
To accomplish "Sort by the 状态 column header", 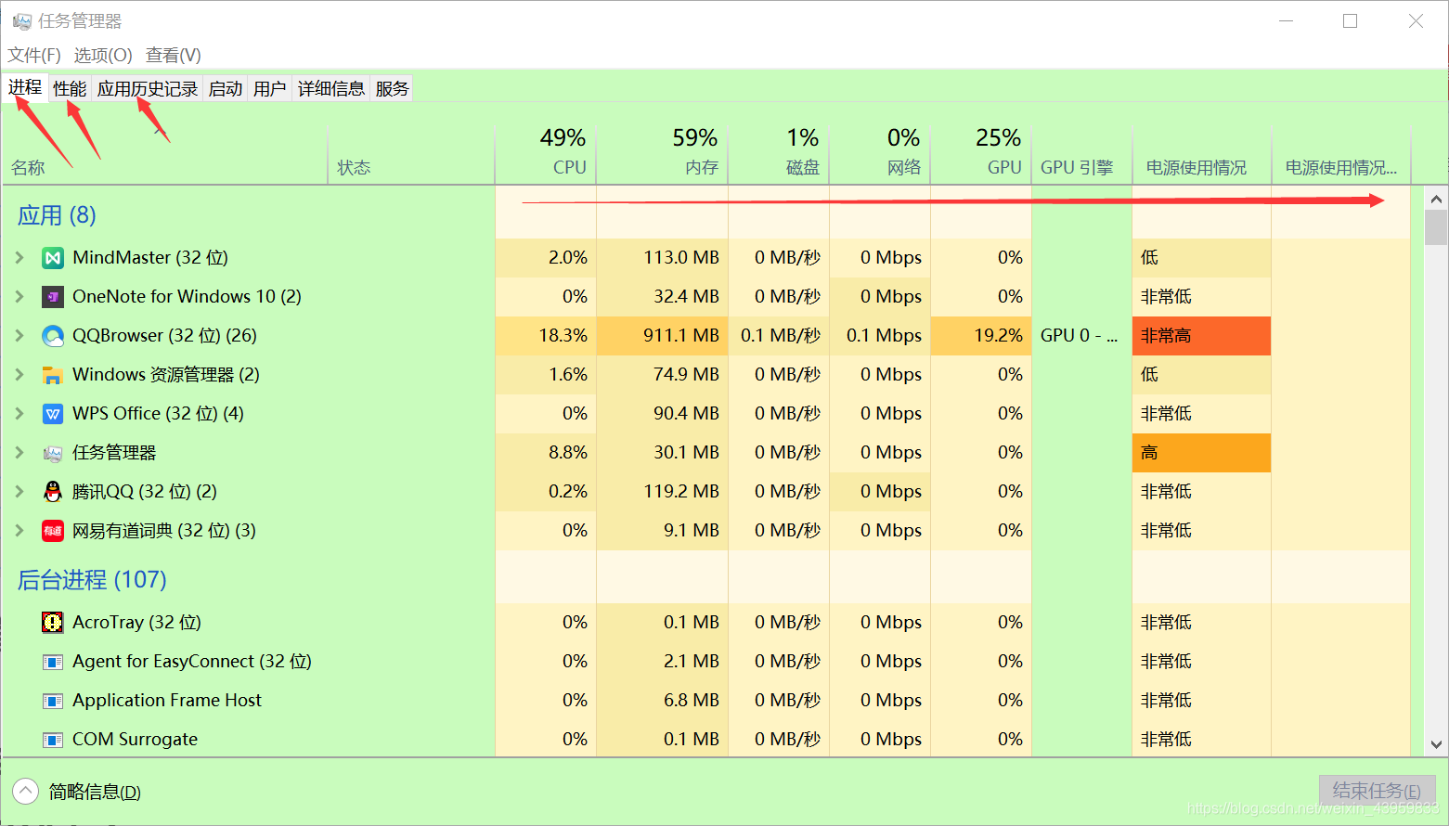I will pyautogui.click(x=411, y=155).
